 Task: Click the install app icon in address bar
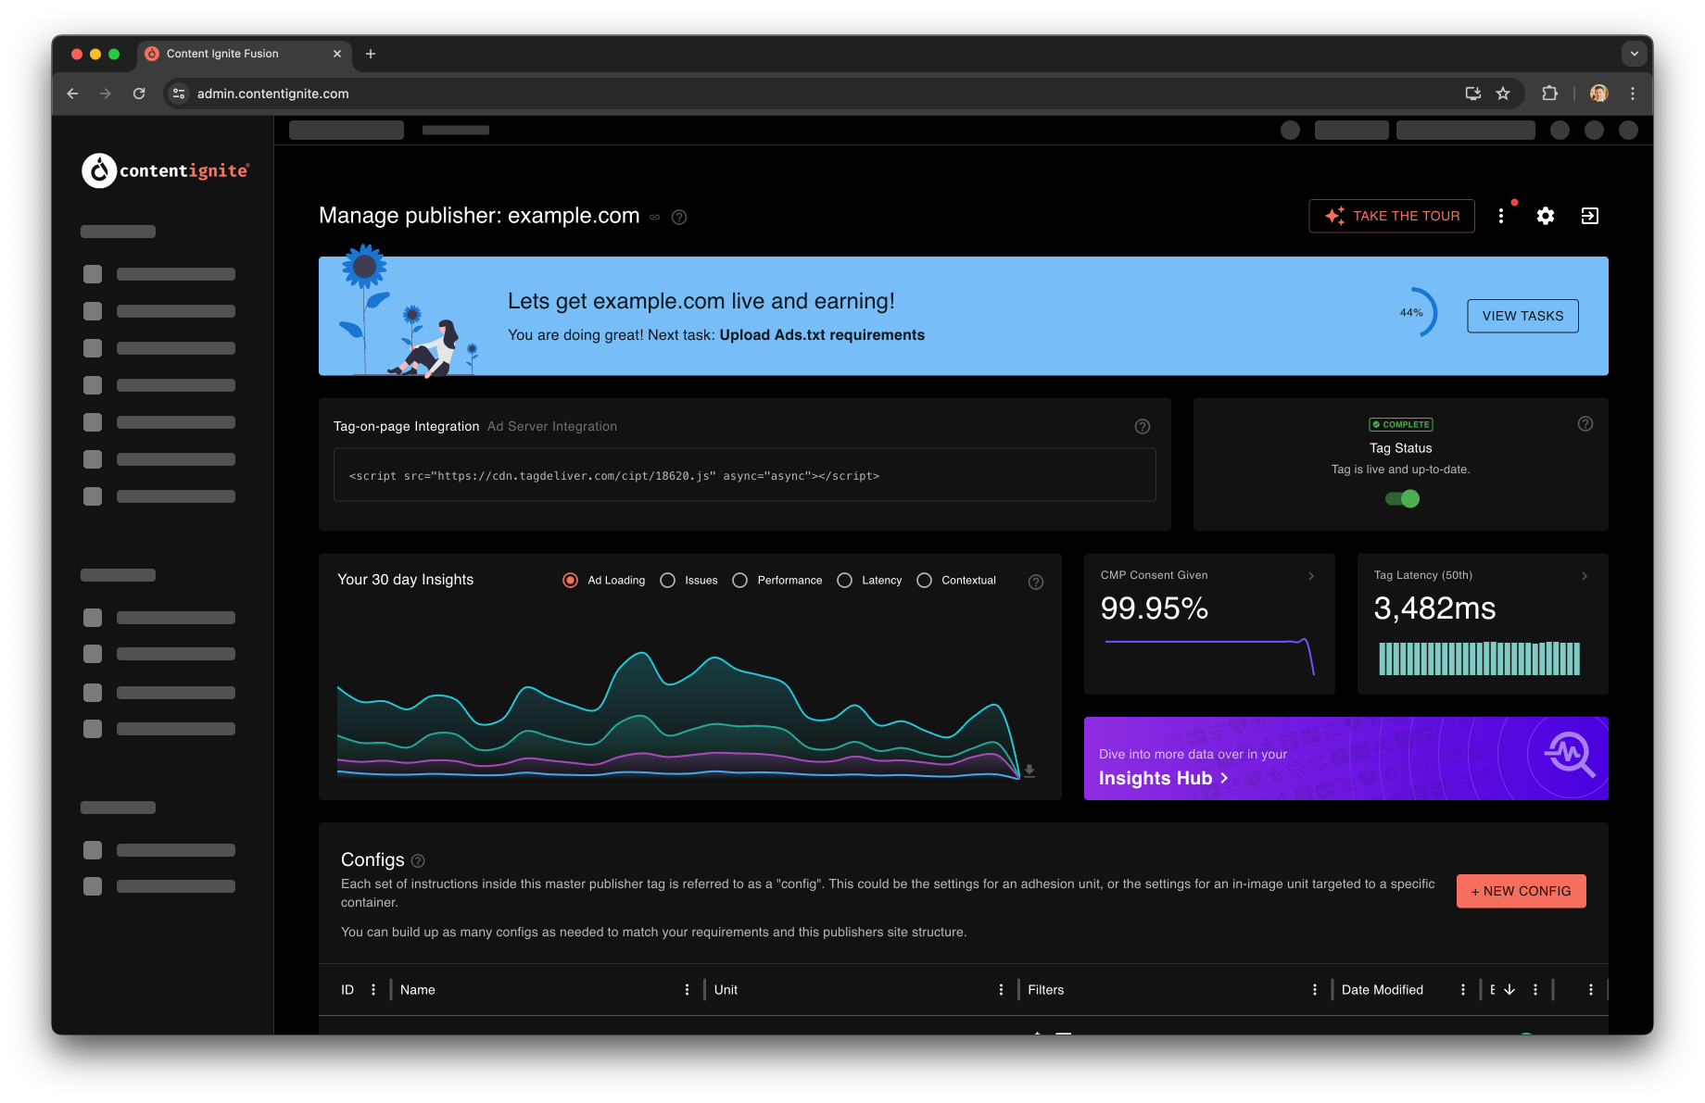click(1472, 94)
